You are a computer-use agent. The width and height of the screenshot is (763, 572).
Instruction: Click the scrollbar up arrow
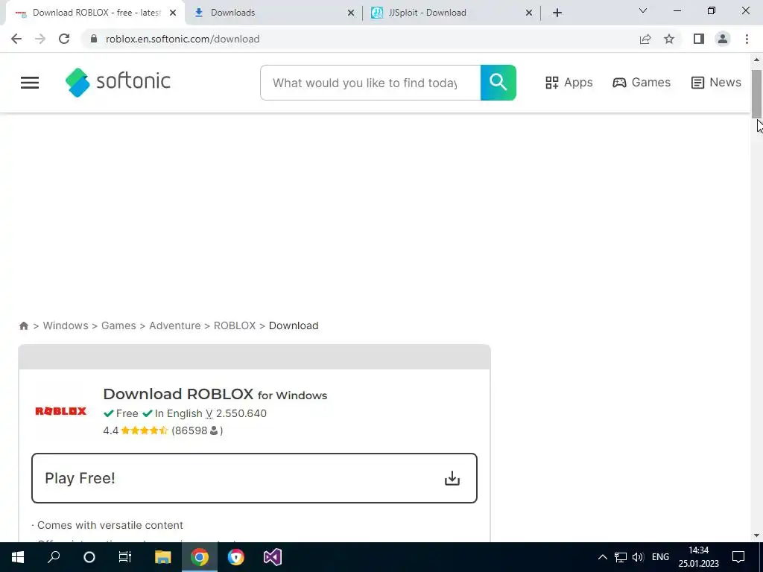[x=757, y=60]
